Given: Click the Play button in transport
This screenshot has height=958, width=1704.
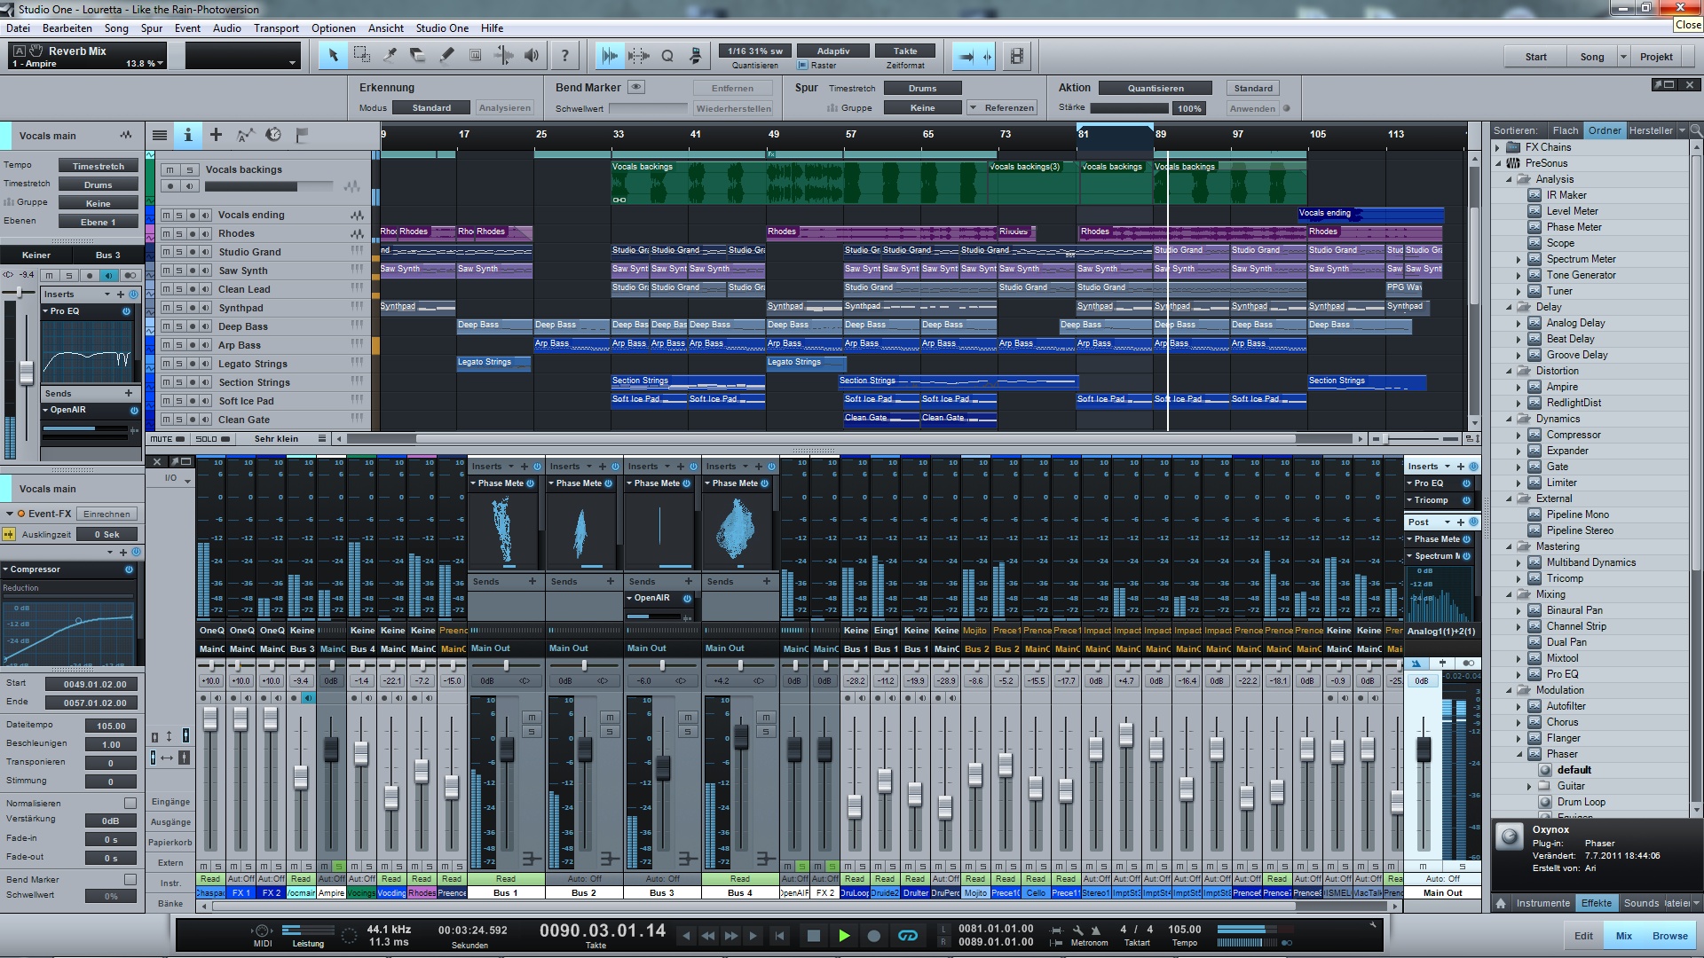Looking at the screenshot, I should pyautogui.click(x=844, y=935).
